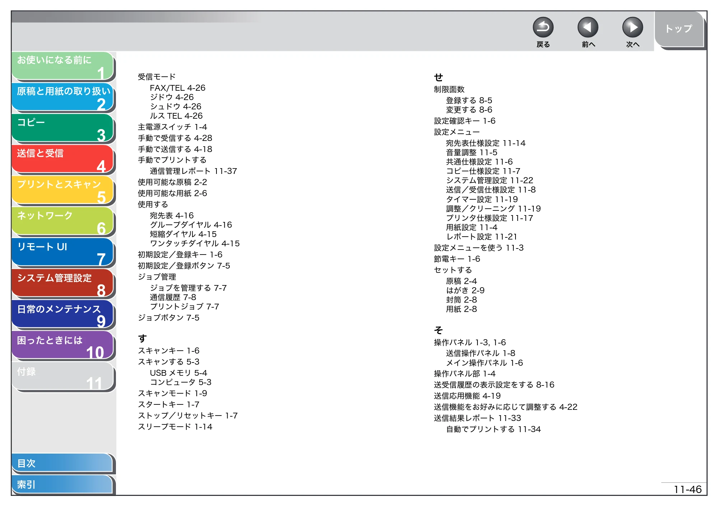
Task: Select the コピー chapter 3 tab
Action: (63, 128)
